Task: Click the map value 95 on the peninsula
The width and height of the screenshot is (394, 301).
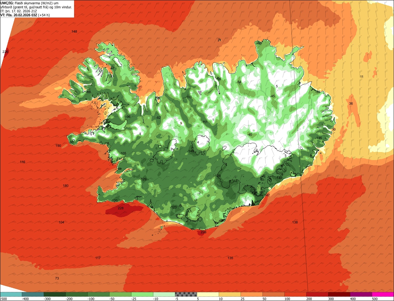Action: click(71, 142)
